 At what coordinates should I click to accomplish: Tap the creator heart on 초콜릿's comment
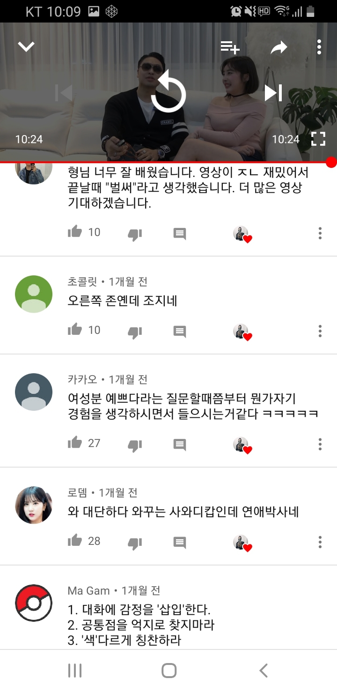point(242,332)
